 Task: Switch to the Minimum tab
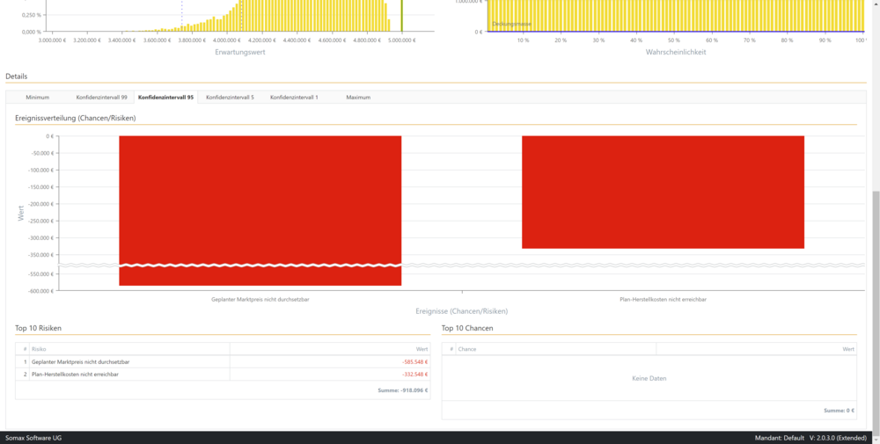pos(37,98)
